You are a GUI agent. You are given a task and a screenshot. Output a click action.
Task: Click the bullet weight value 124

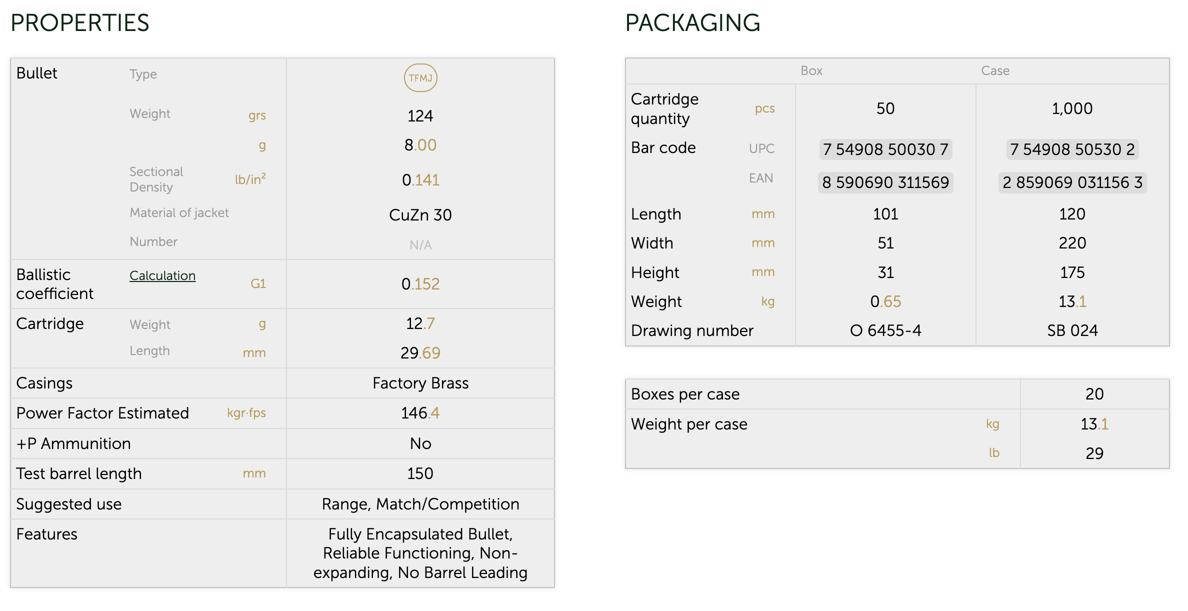point(420,116)
